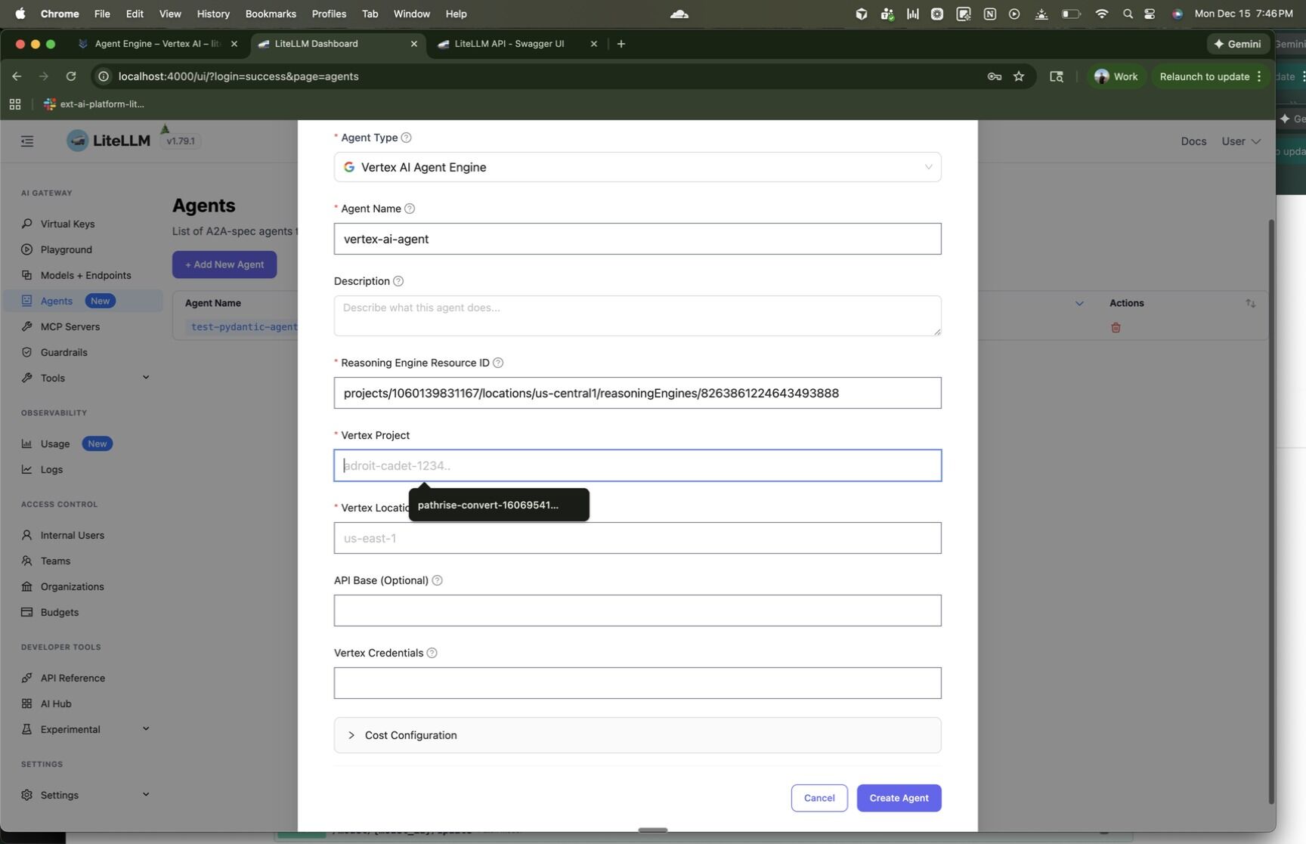Click the API Base help icon
The width and height of the screenshot is (1306, 844).
437,580
